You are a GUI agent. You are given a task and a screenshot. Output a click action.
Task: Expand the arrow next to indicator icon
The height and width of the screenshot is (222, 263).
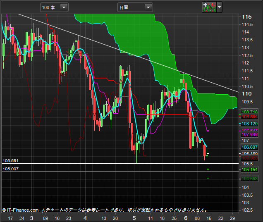(x=220, y=7)
